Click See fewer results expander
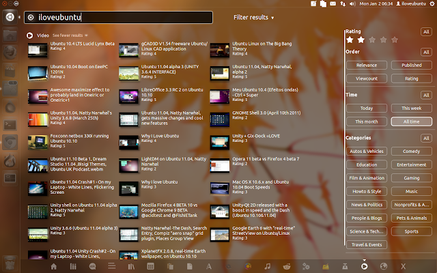Viewport: 437px width, 273px height. pos(70,35)
